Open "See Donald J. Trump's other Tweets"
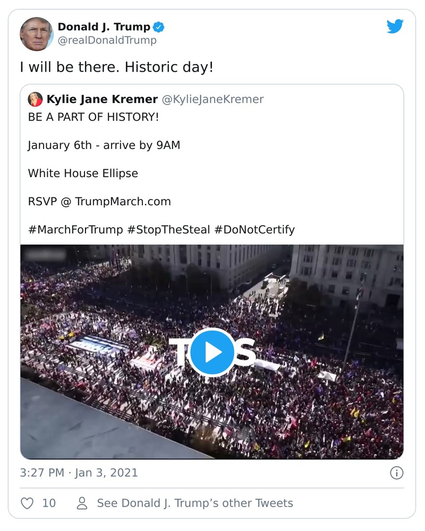425x531 pixels. (x=194, y=503)
